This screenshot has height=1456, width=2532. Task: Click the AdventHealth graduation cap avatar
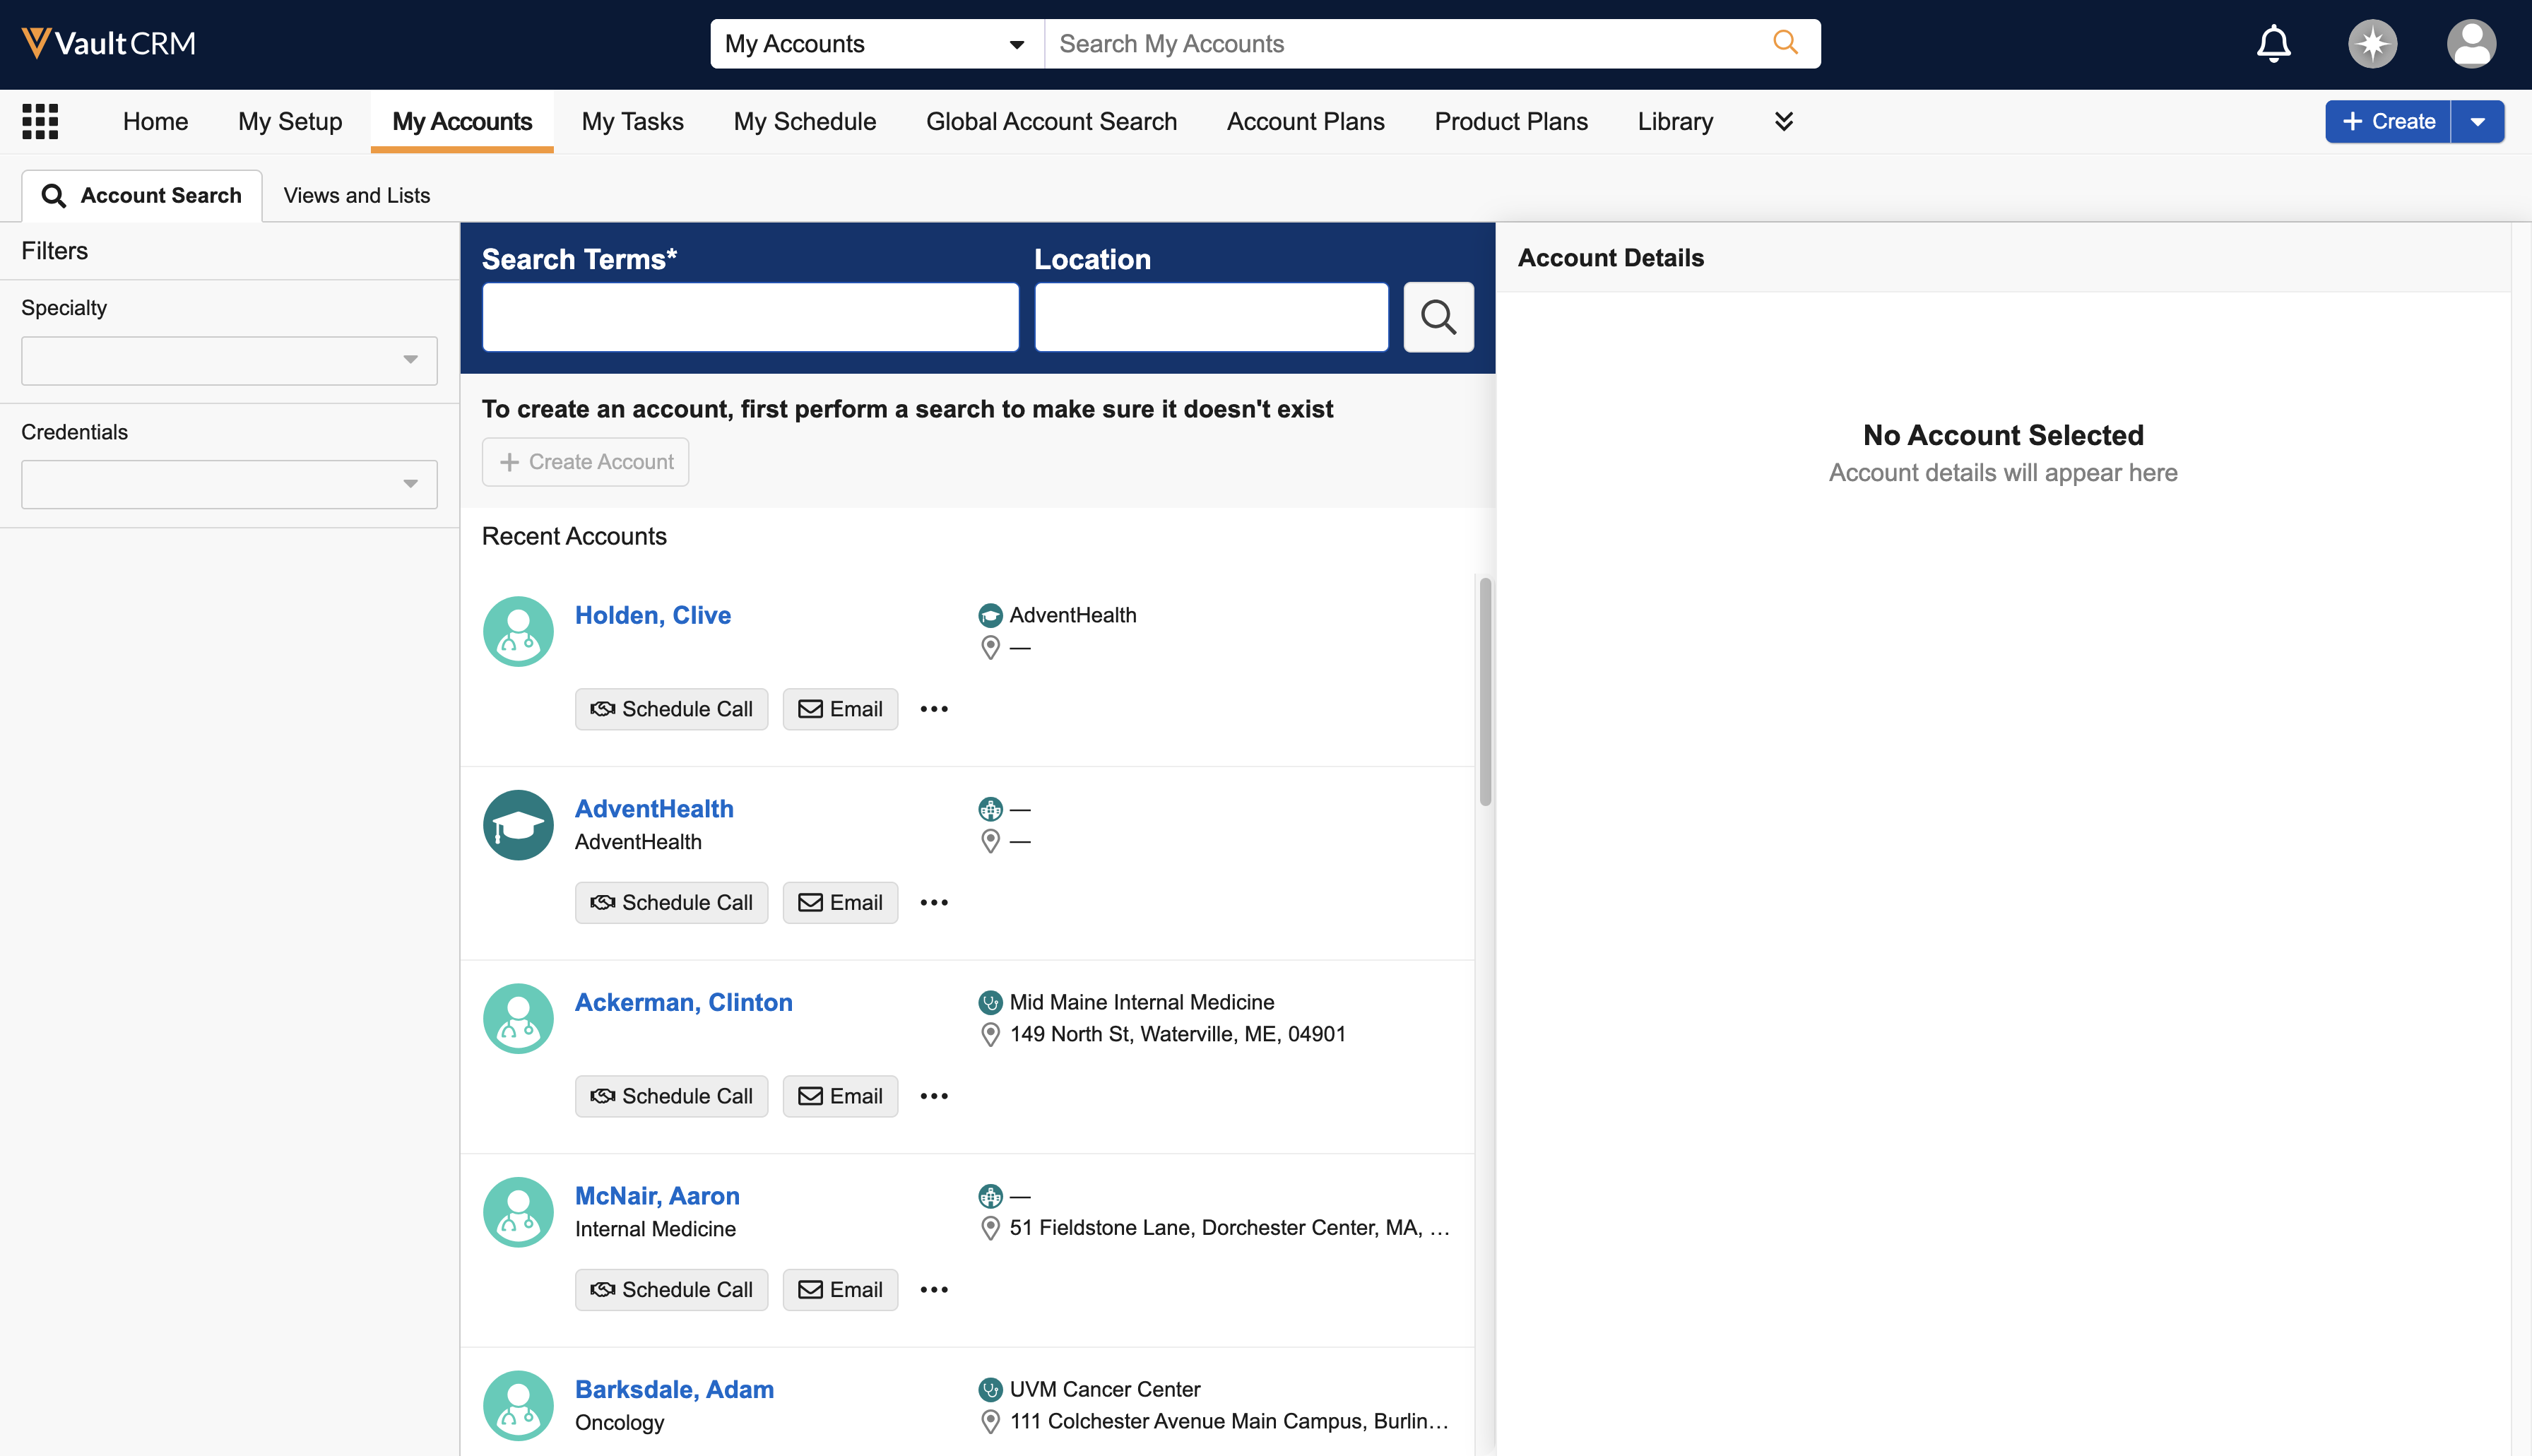point(518,825)
